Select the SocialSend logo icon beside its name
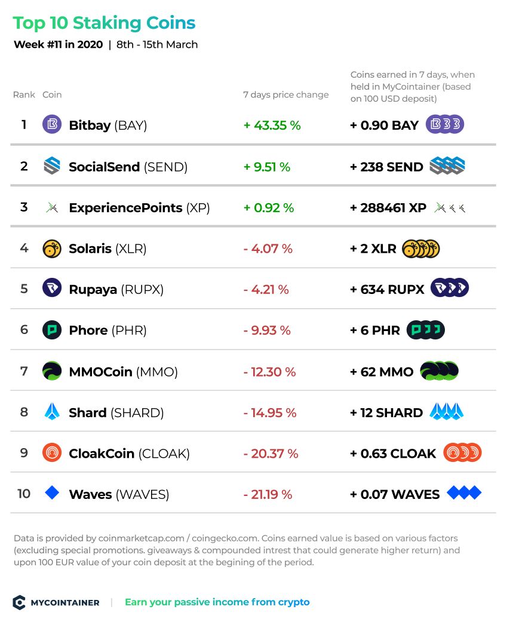Image resolution: width=513 pixels, height=631 pixels. pyautogui.click(x=52, y=166)
